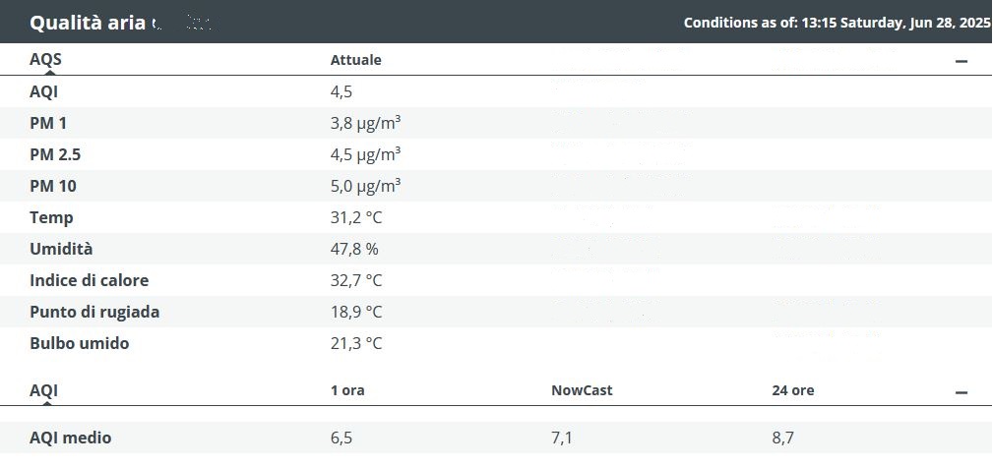The height and width of the screenshot is (468, 993).
Task: Select the 24 ore column header
Action: tap(793, 390)
